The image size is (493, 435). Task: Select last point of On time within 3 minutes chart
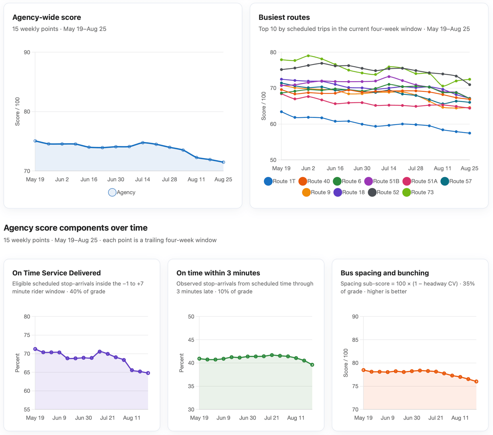click(312, 365)
